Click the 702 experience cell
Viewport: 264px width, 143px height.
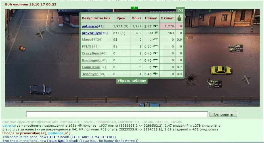point(136,33)
